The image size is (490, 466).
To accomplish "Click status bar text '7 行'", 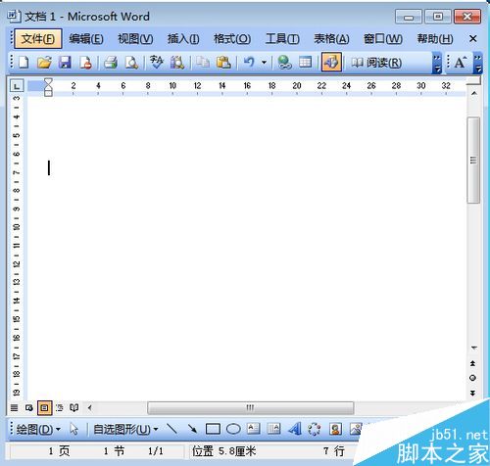I will click(x=334, y=451).
